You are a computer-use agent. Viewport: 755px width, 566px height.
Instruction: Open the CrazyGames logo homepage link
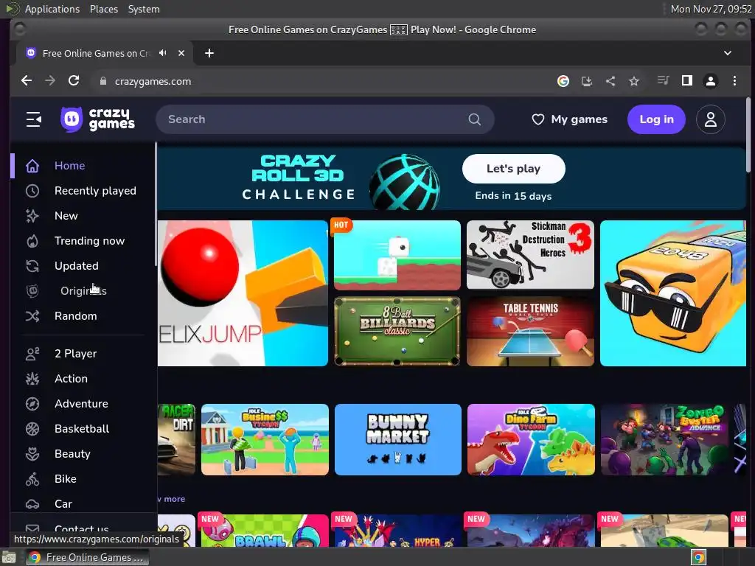click(x=98, y=119)
